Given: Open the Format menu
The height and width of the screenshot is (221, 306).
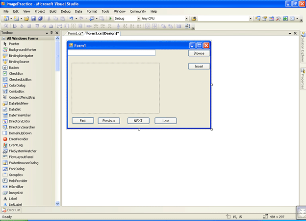Looking at the screenshot, I should (92, 11).
